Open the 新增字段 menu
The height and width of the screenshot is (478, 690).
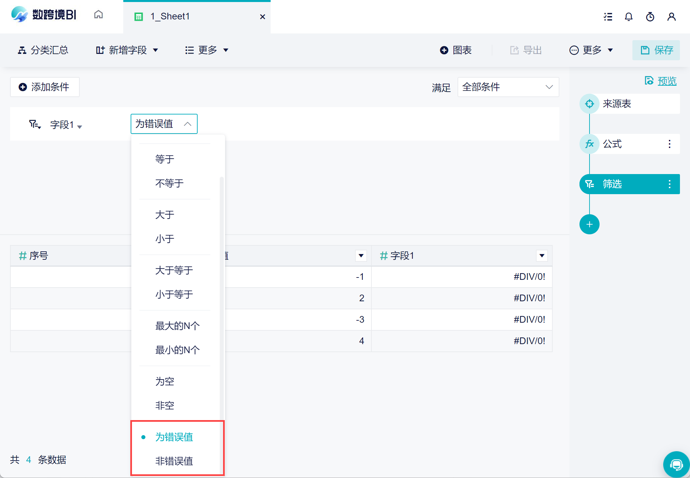click(x=127, y=50)
